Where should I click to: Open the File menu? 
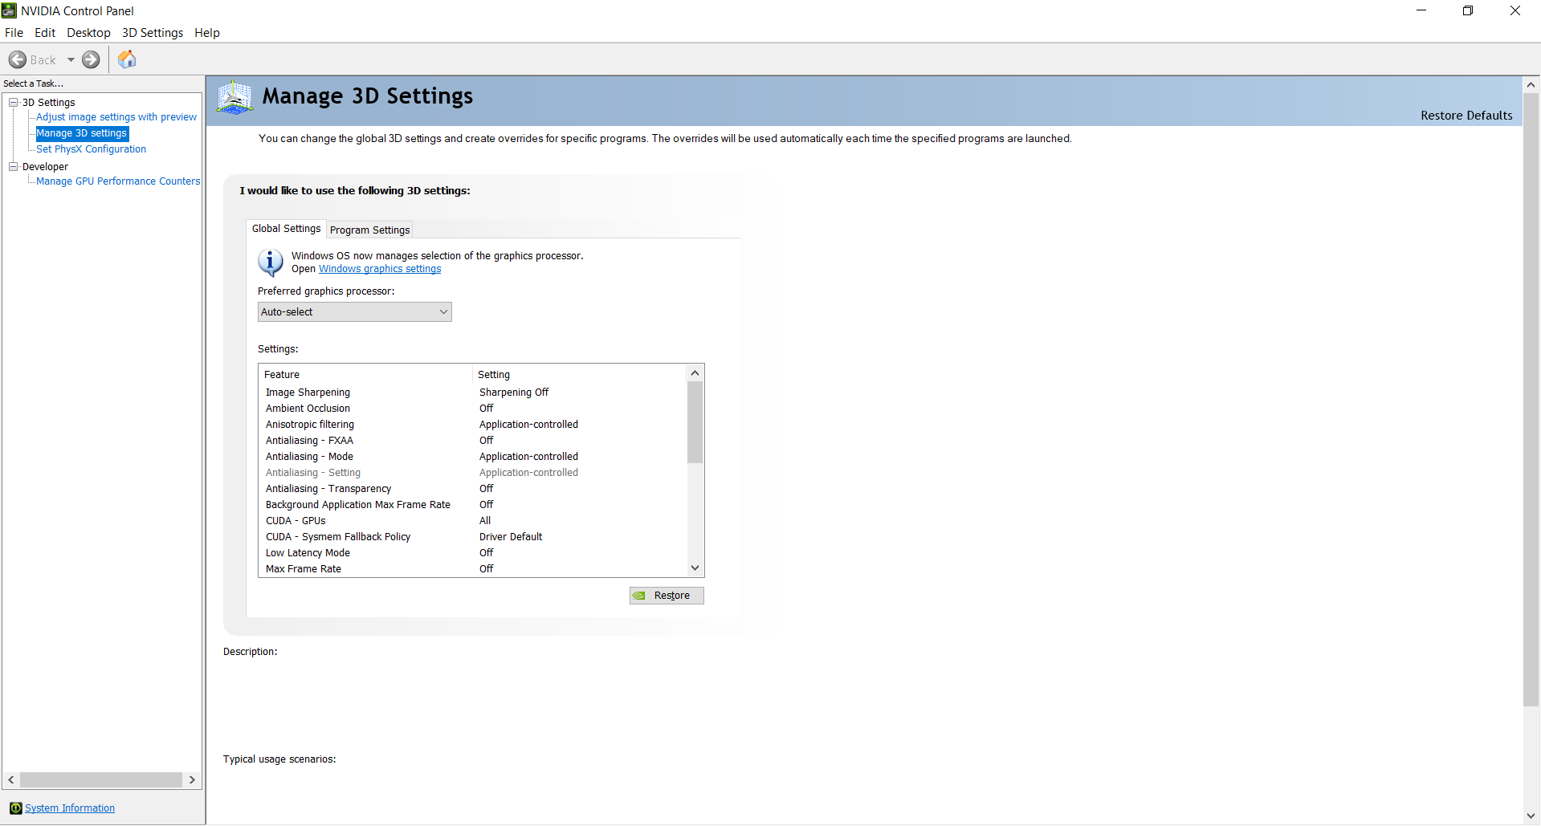coord(14,33)
